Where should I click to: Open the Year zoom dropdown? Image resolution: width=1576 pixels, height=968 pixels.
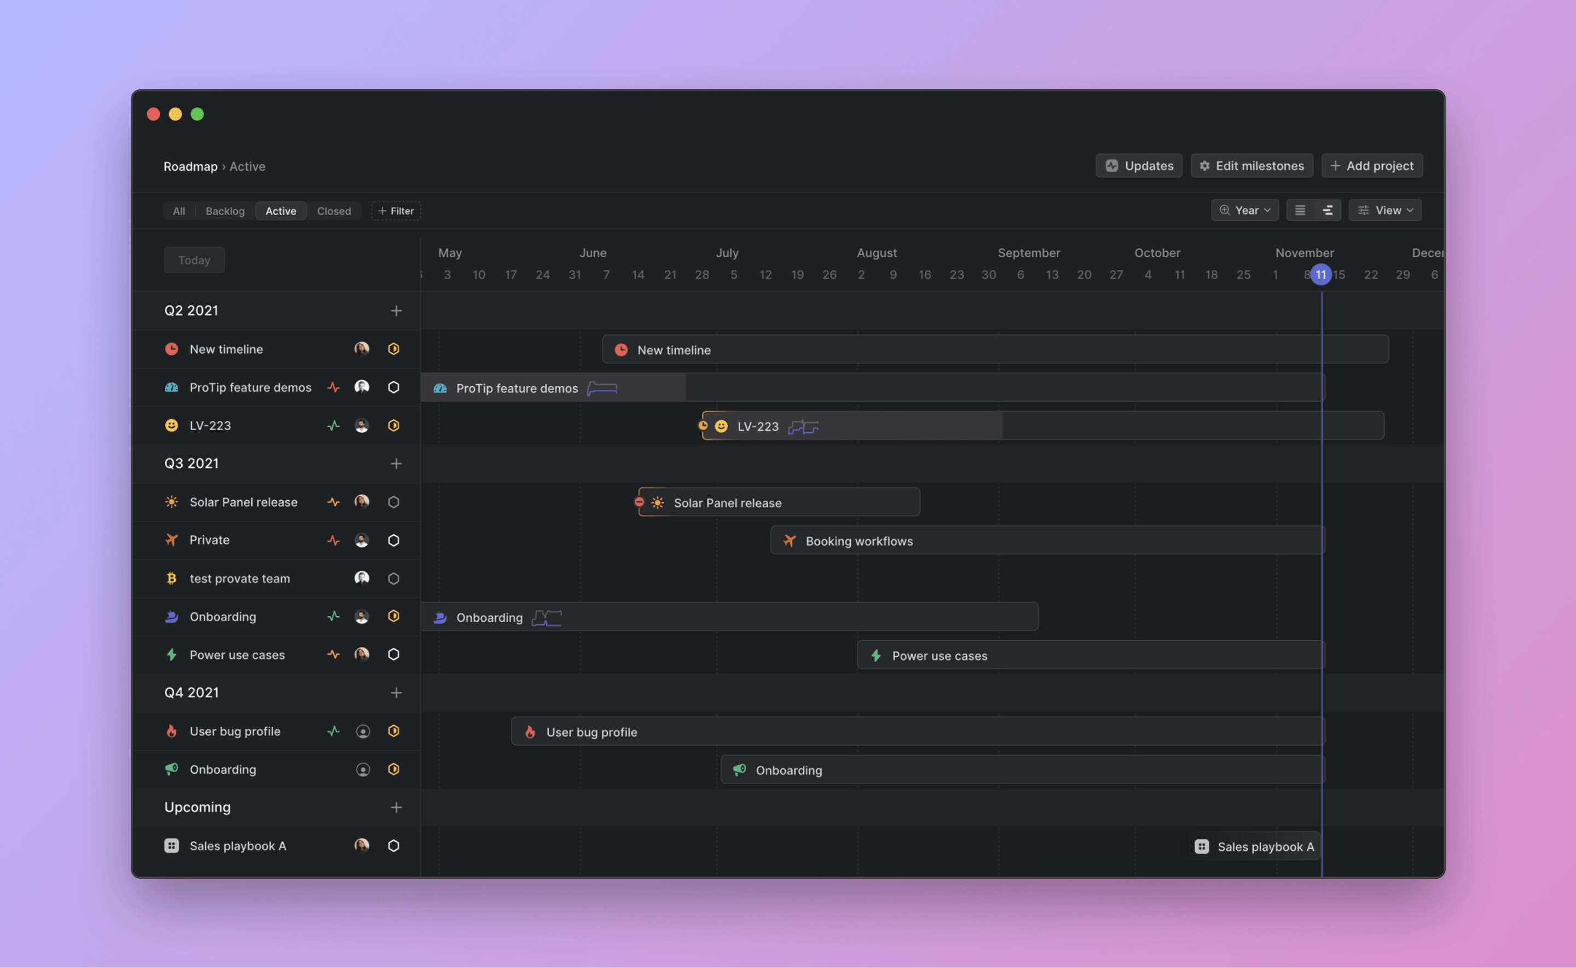(x=1244, y=210)
